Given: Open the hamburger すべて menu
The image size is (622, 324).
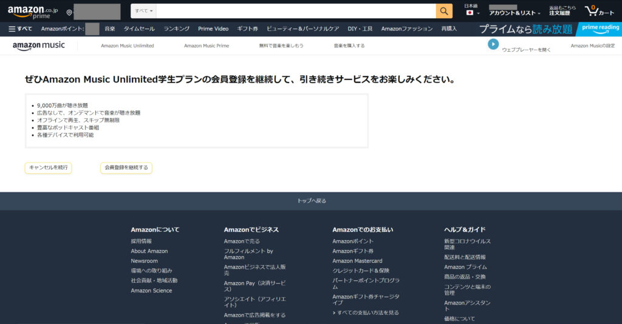Looking at the screenshot, I should (x=20, y=29).
